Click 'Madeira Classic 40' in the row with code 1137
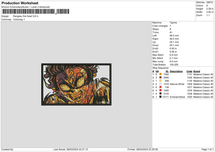 [203, 74]
